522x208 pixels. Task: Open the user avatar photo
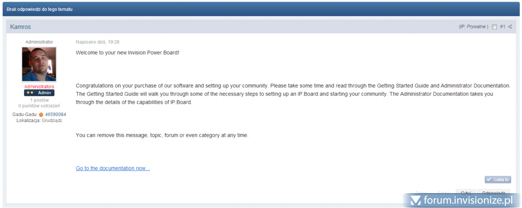coord(39,64)
